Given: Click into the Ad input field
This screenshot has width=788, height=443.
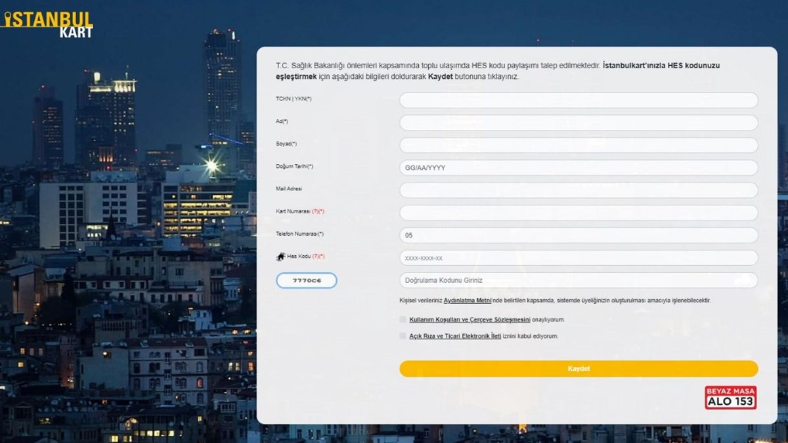Looking at the screenshot, I should coord(579,123).
